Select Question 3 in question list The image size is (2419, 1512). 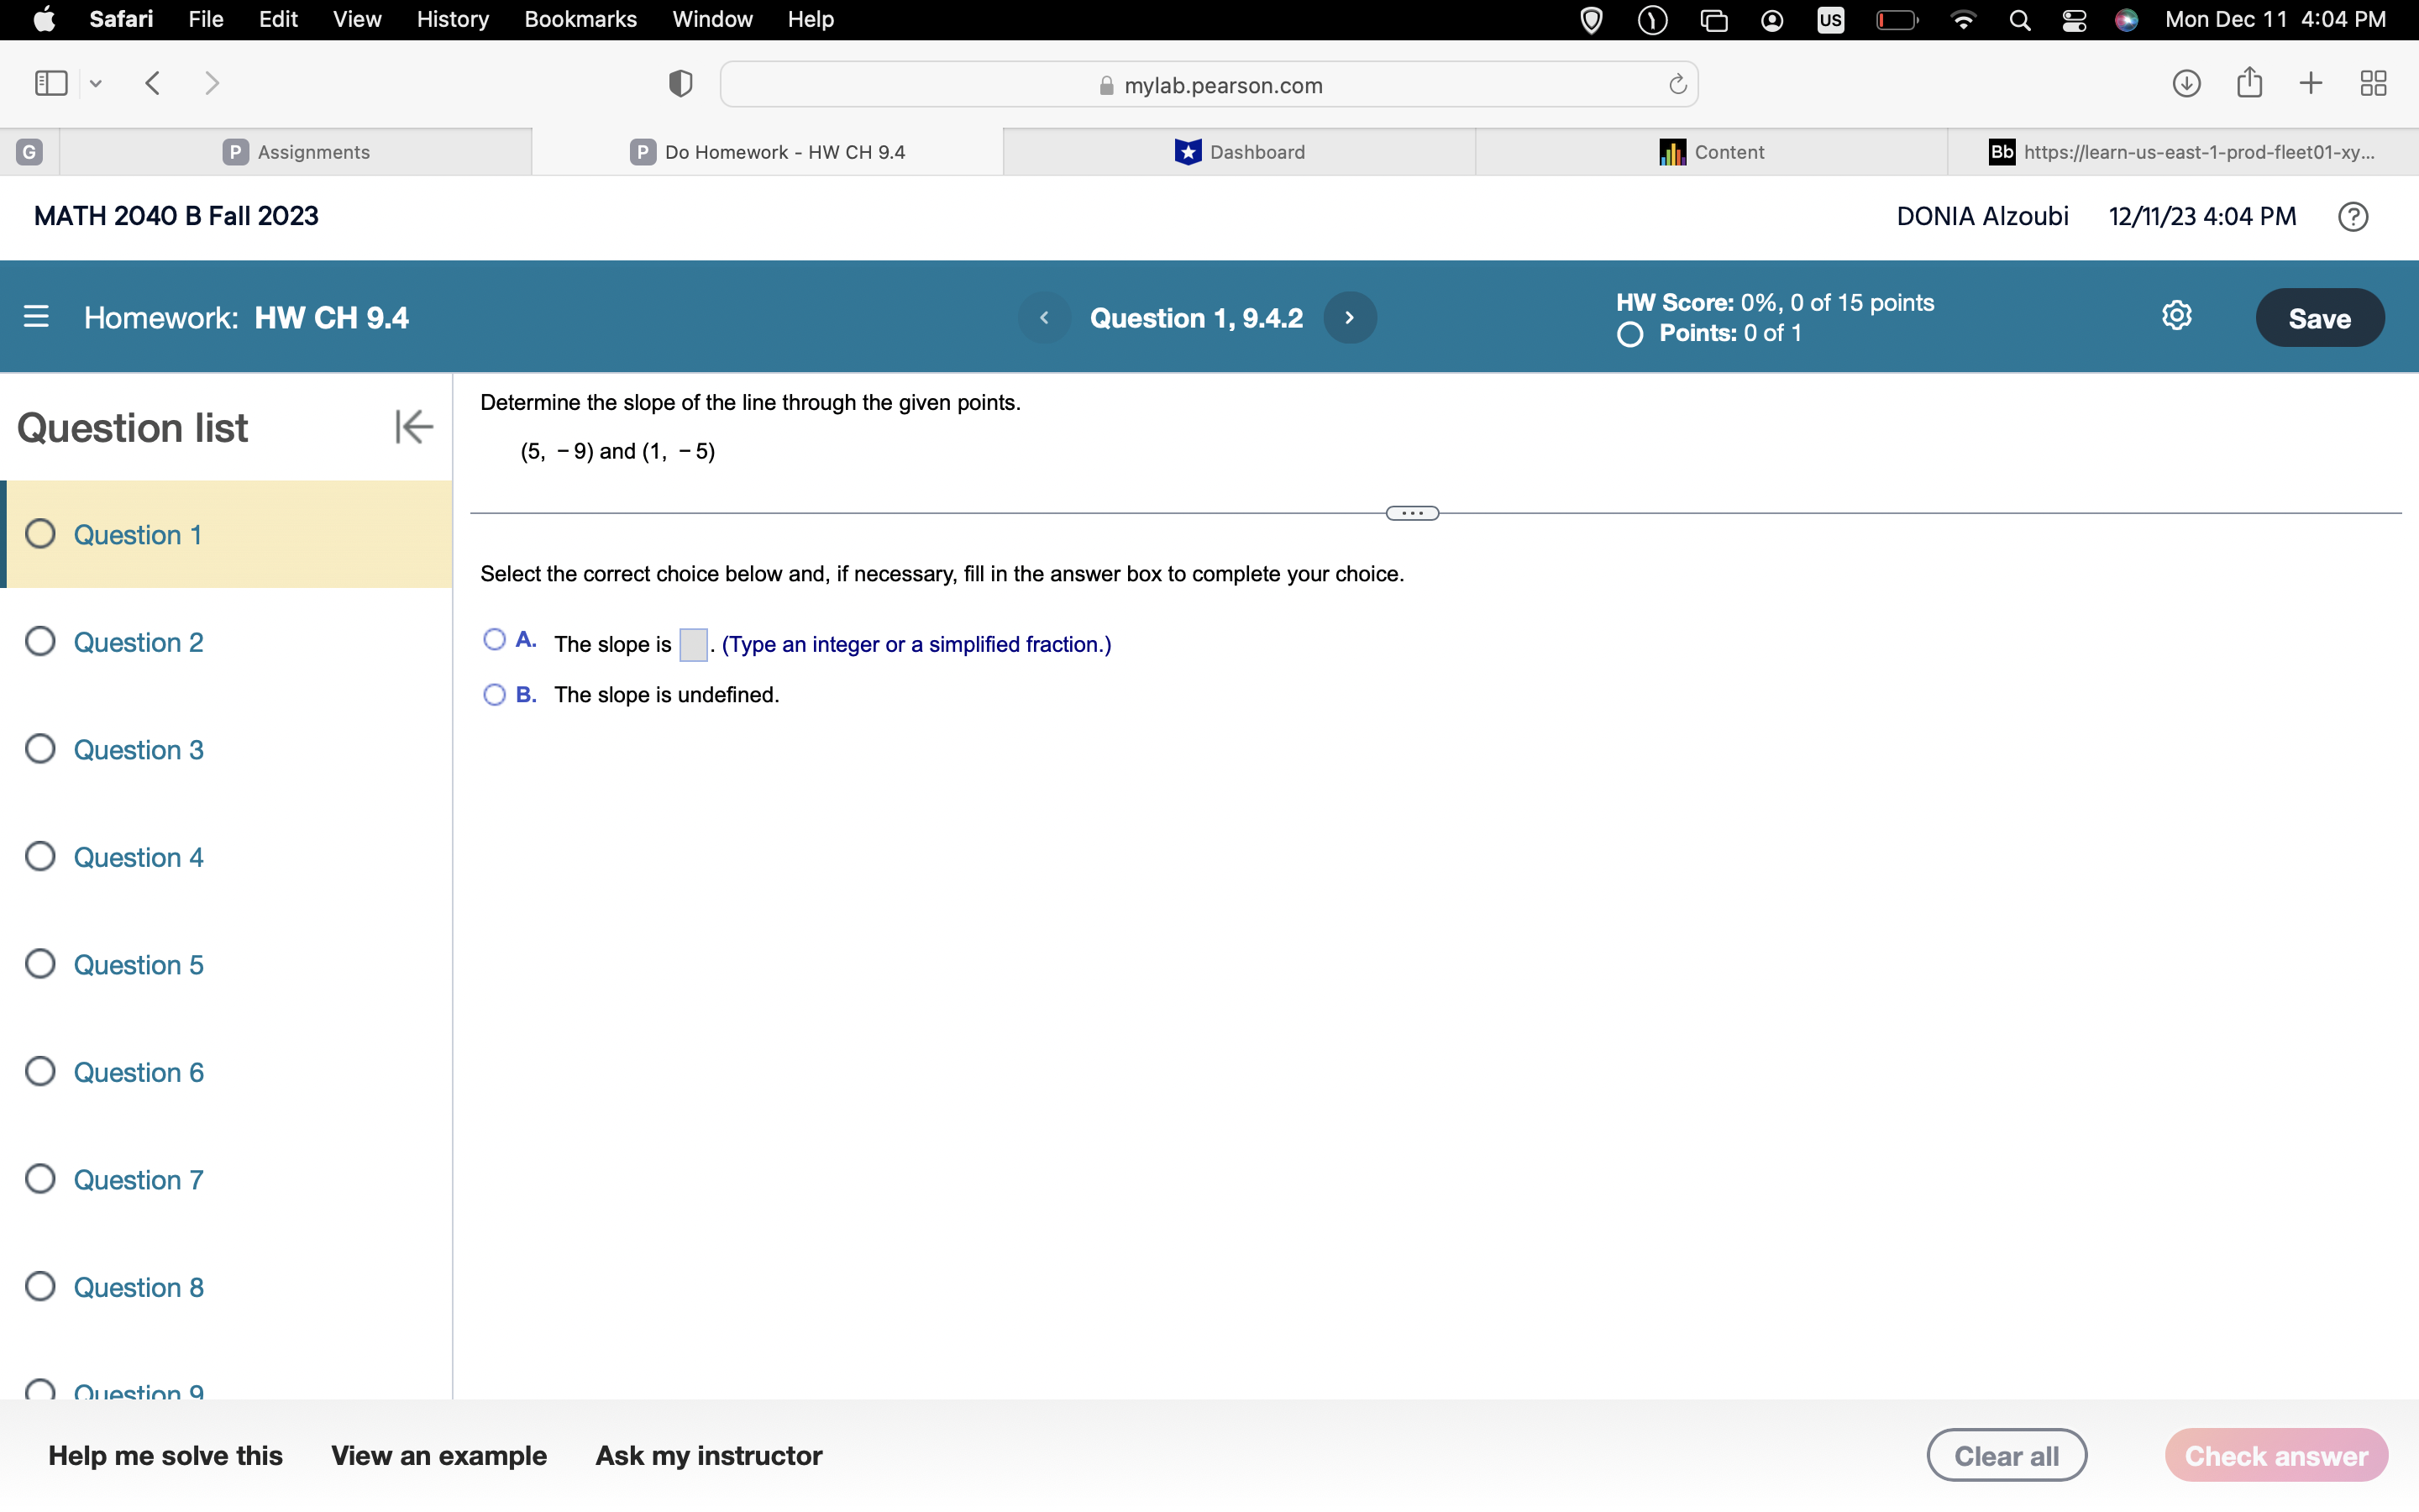coord(138,749)
